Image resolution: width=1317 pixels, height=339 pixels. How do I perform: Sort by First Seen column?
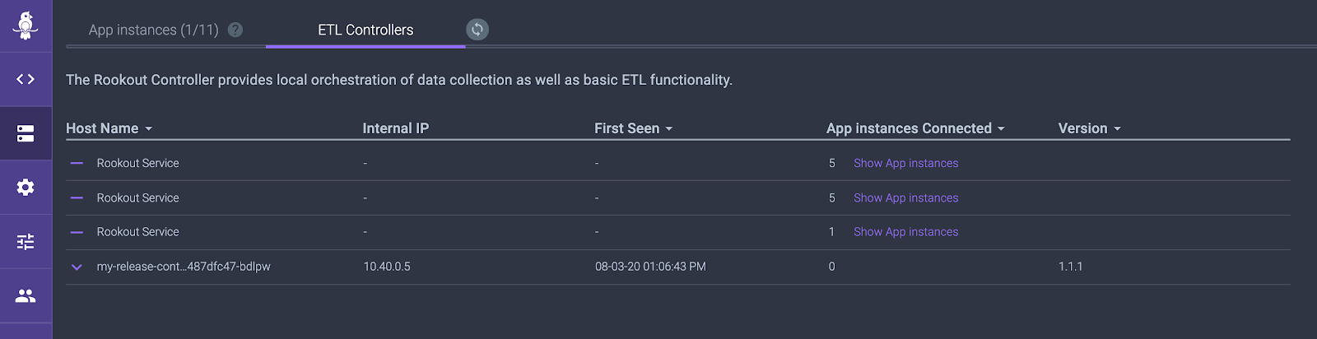(x=634, y=128)
